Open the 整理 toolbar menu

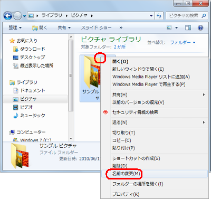click(15, 27)
